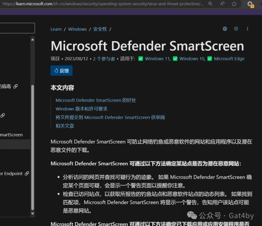The width and height of the screenshot is (262, 226).
Task: Click green check icon before Windows 11
Action: pyautogui.click(x=141, y=59)
